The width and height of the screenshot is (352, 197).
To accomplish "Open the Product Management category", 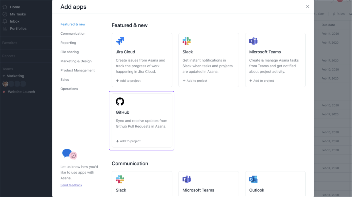I will (77, 70).
